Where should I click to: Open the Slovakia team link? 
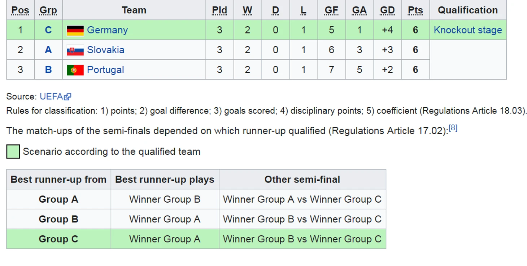(106, 50)
